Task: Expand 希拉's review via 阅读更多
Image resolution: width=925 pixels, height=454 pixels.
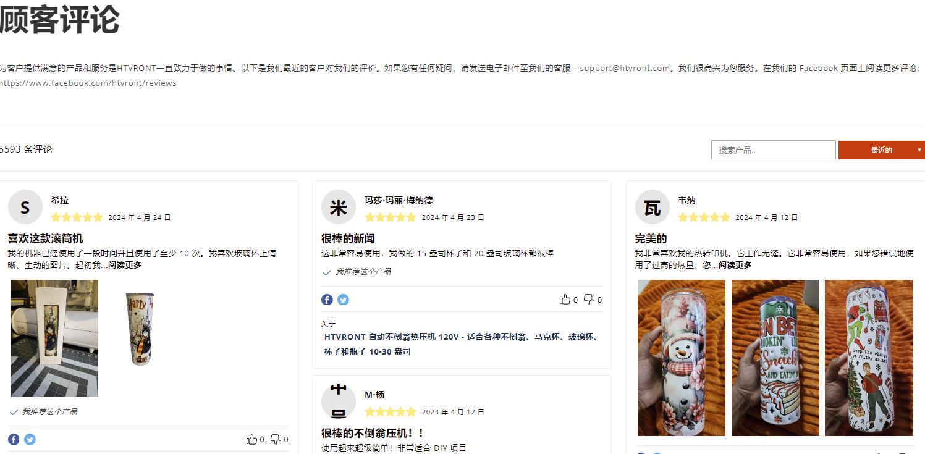Action: click(125, 265)
